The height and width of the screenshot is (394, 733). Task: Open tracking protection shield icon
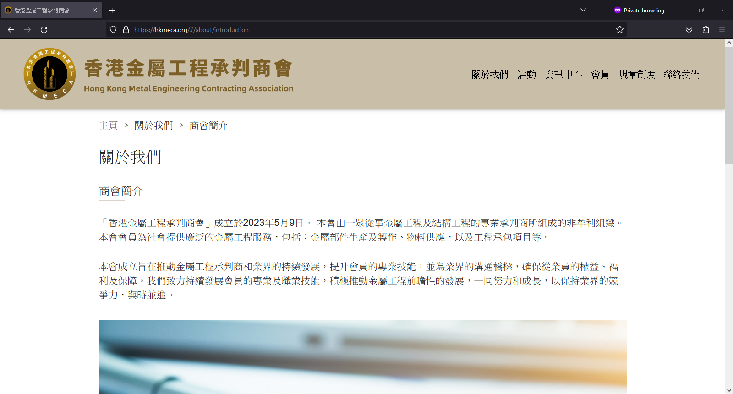(113, 30)
